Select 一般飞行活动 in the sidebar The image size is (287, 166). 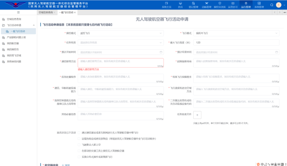(x=18, y=31)
